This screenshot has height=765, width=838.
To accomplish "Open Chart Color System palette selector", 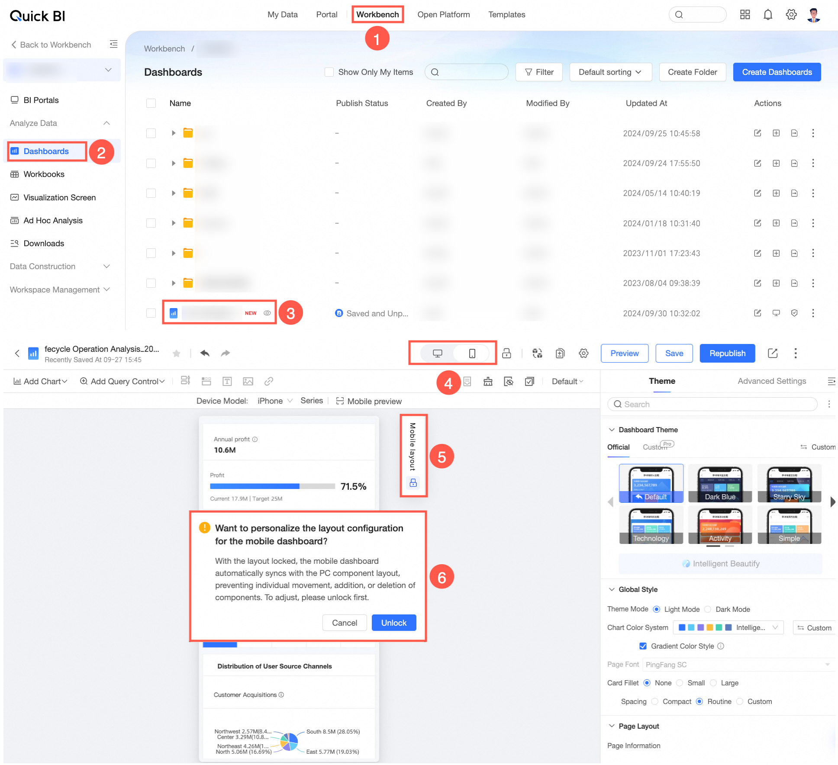I will (x=728, y=627).
